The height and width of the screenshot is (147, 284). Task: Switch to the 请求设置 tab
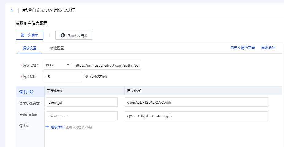(x=29, y=48)
